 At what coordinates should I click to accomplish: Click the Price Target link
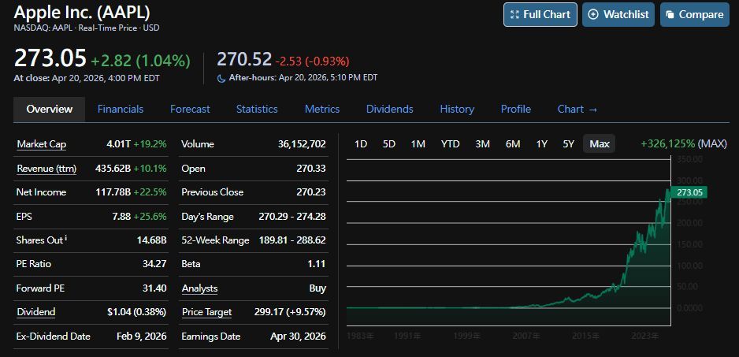click(x=206, y=312)
